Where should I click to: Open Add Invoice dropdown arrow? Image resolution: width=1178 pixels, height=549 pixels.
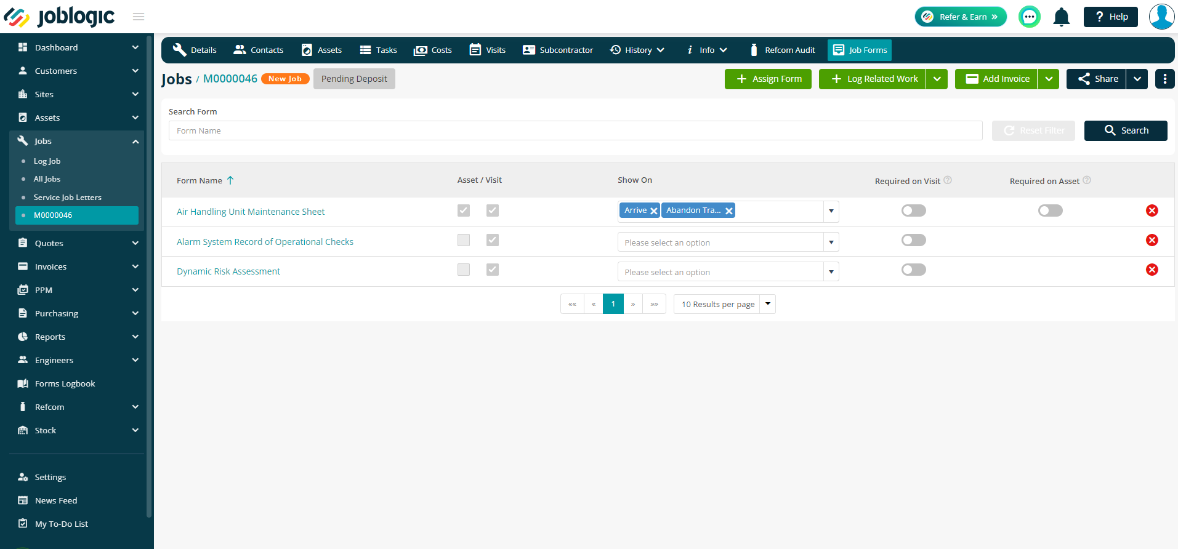coord(1048,79)
